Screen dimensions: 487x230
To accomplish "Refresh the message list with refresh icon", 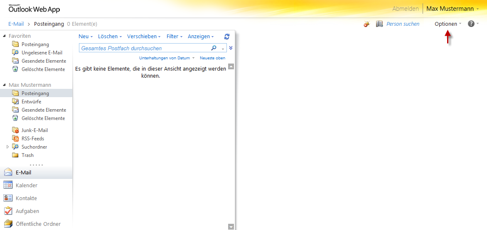I will point(227,36).
